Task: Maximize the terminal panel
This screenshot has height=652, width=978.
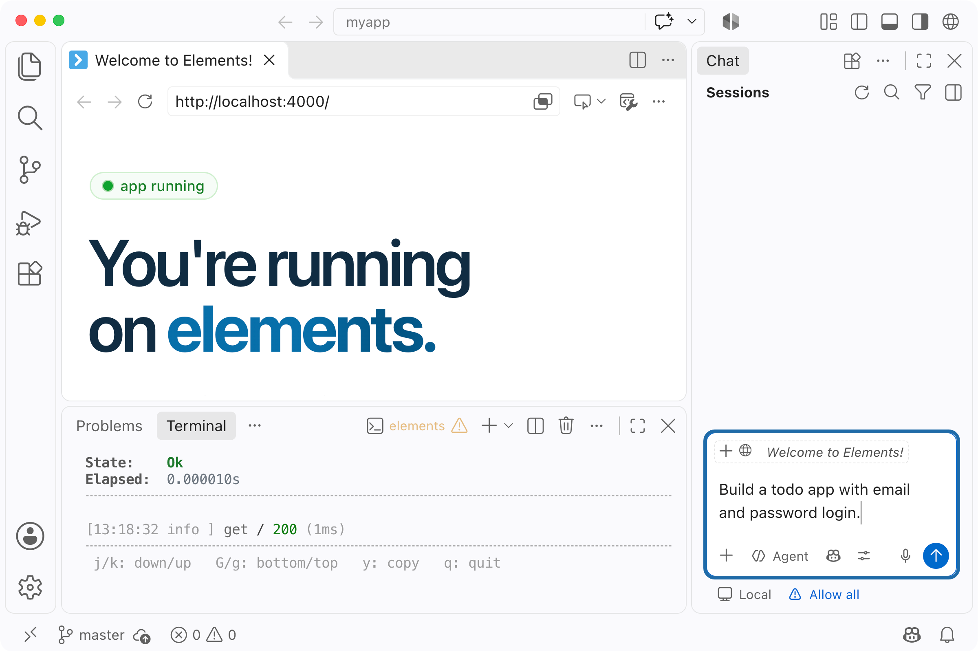Action: 637,426
